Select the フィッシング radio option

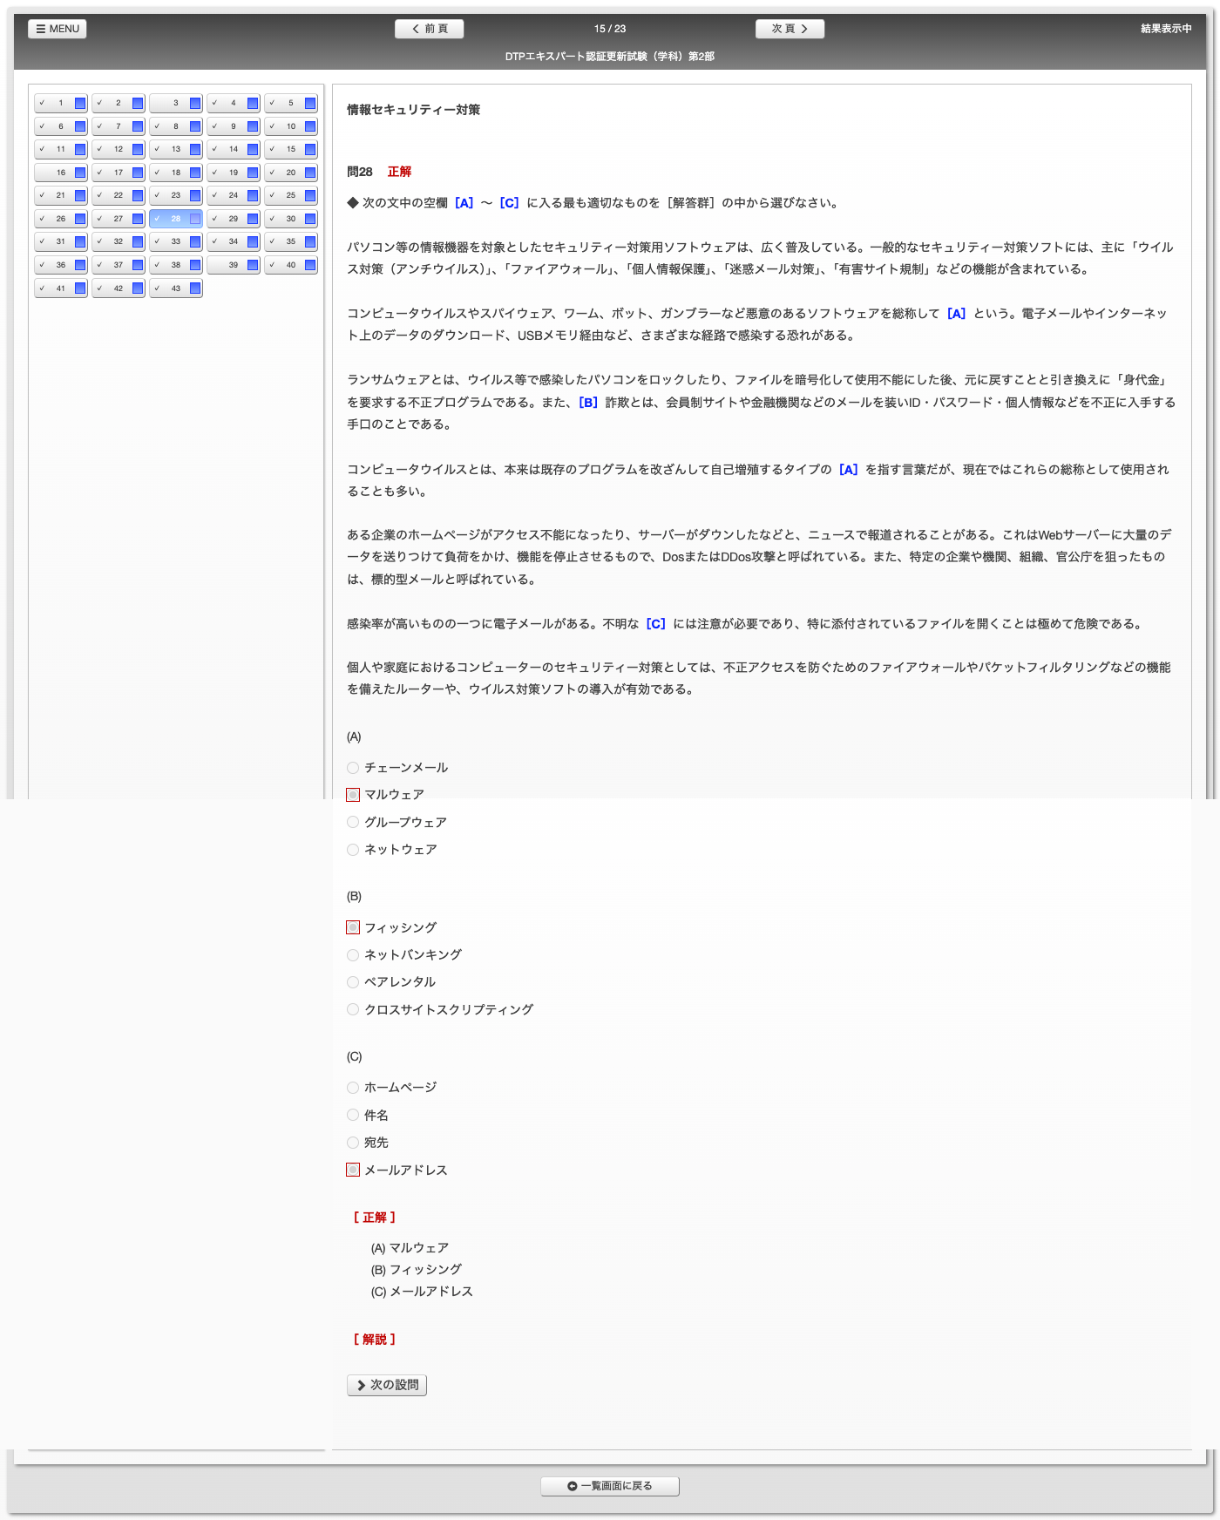[x=353, y=928]
